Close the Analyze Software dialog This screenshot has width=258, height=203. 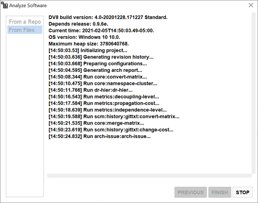click(251, 5)
